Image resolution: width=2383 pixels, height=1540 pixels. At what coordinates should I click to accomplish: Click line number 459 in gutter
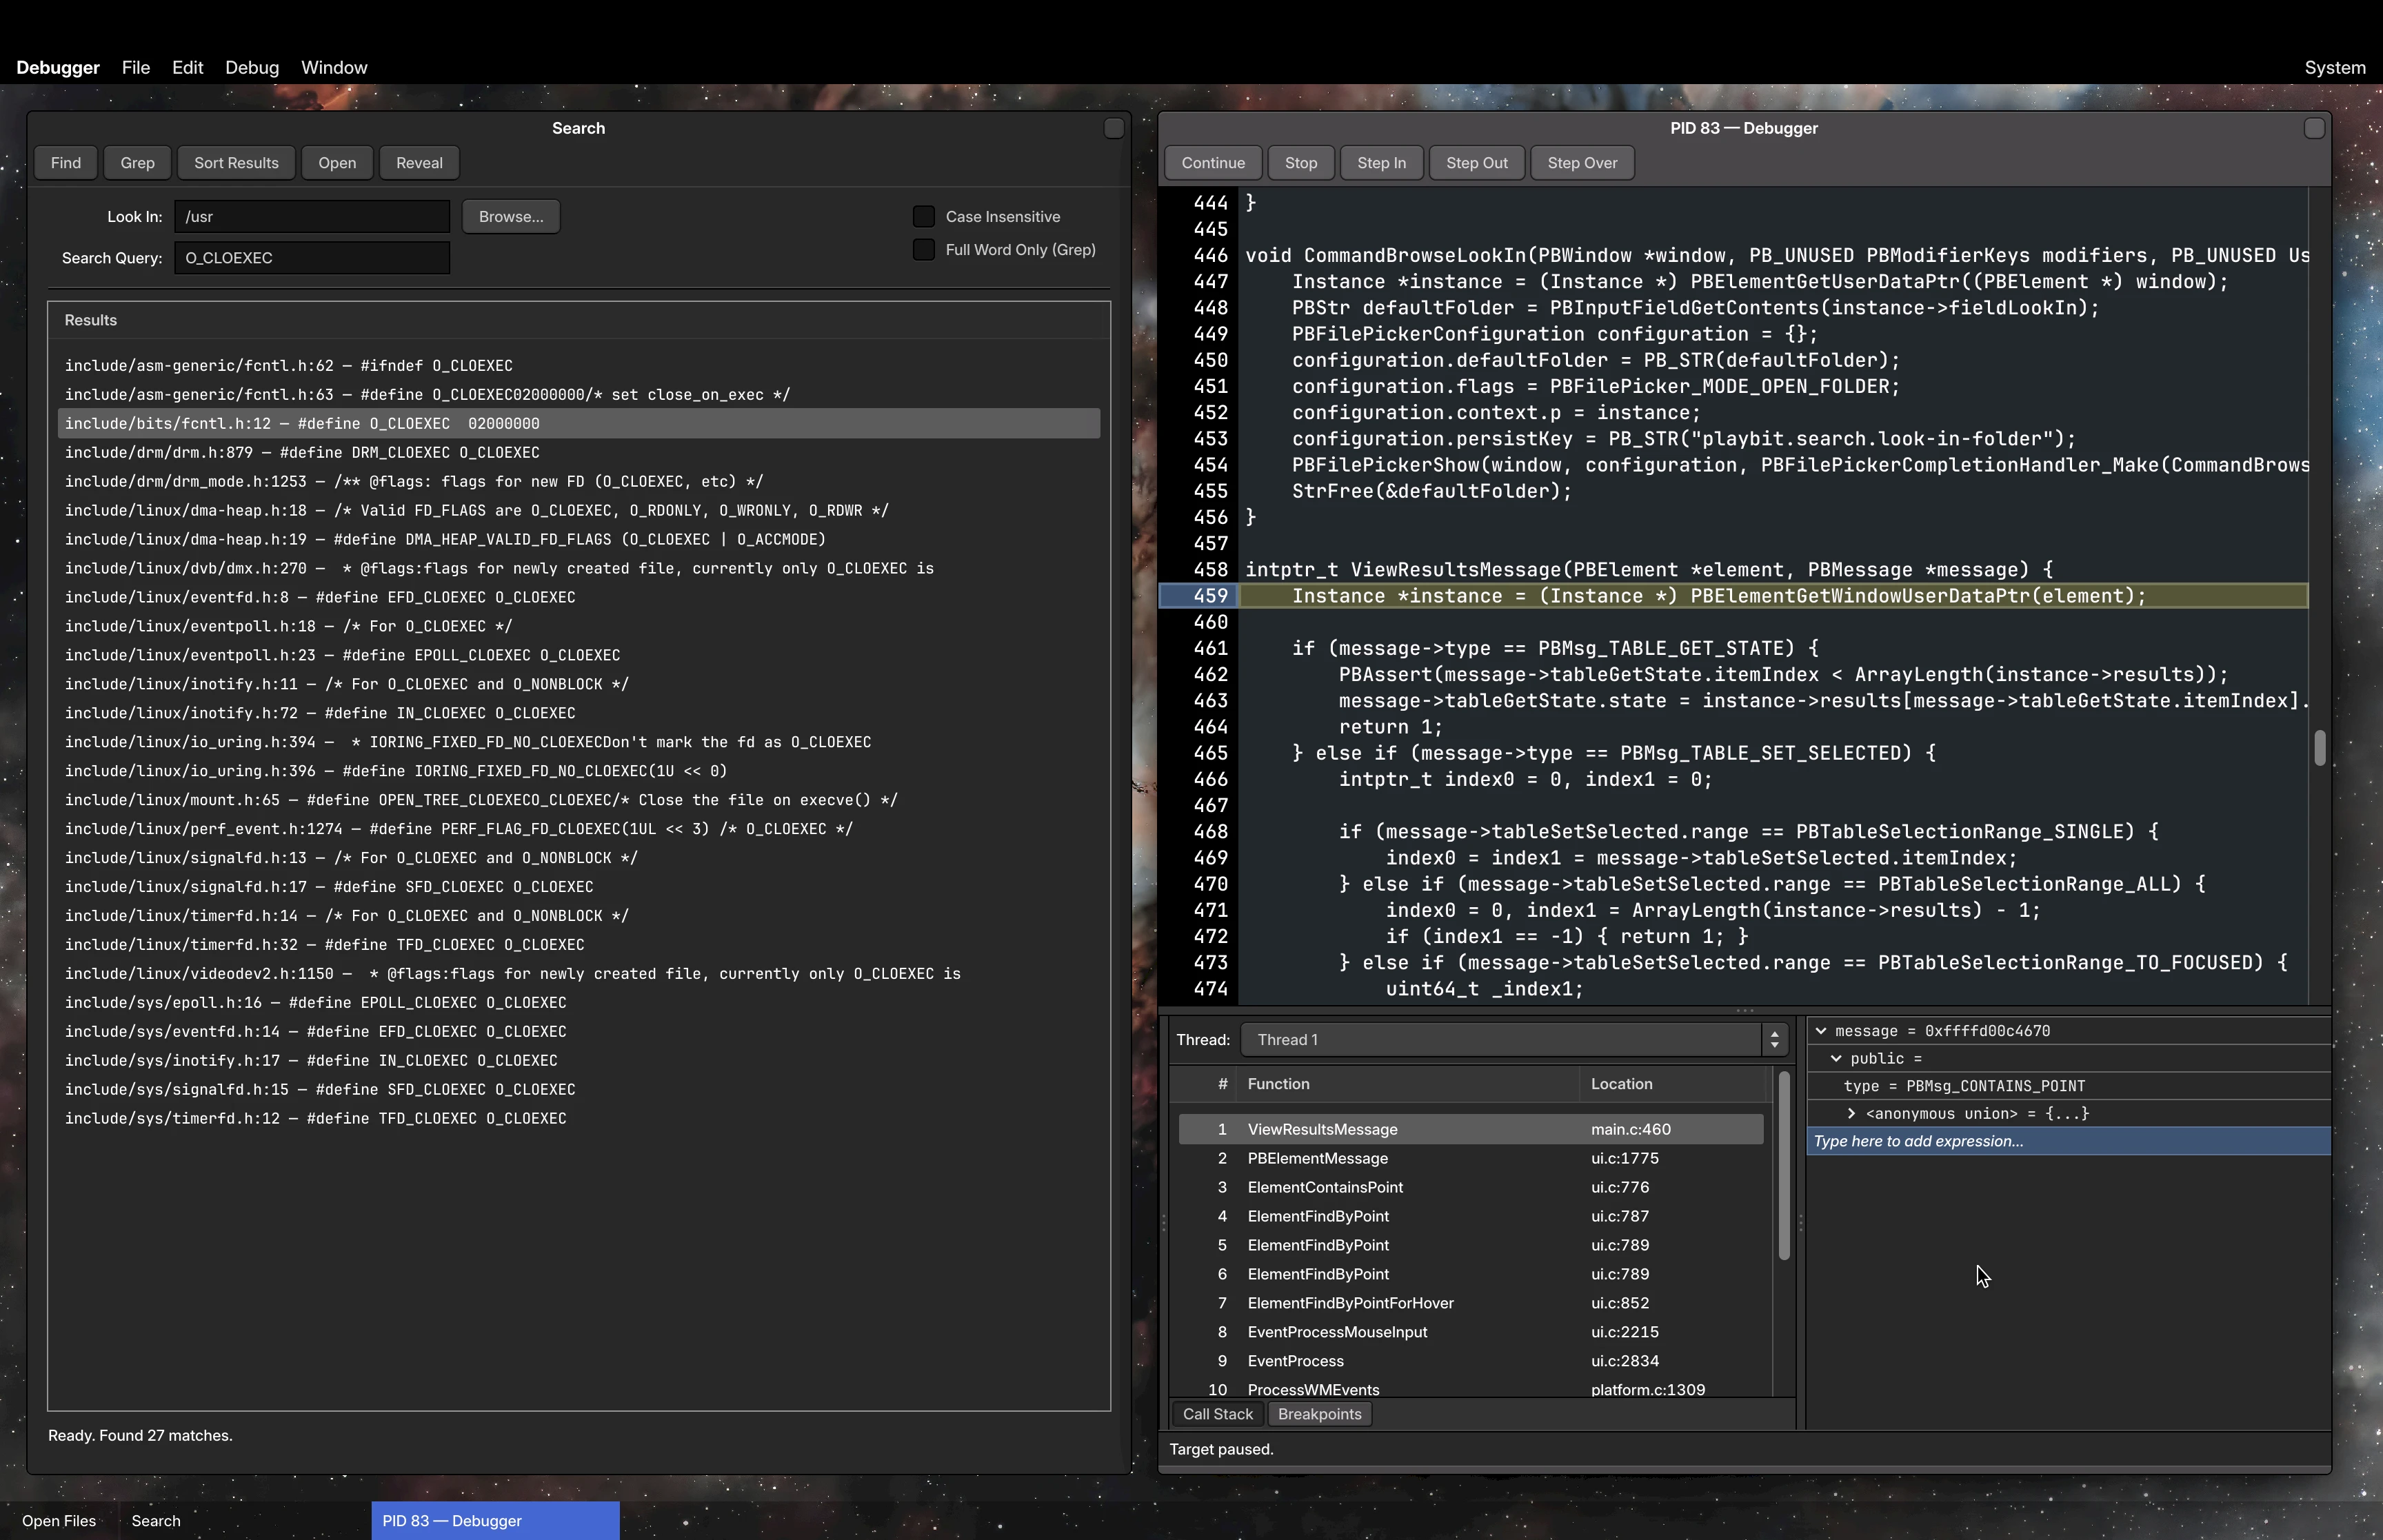click(1209, 597)
